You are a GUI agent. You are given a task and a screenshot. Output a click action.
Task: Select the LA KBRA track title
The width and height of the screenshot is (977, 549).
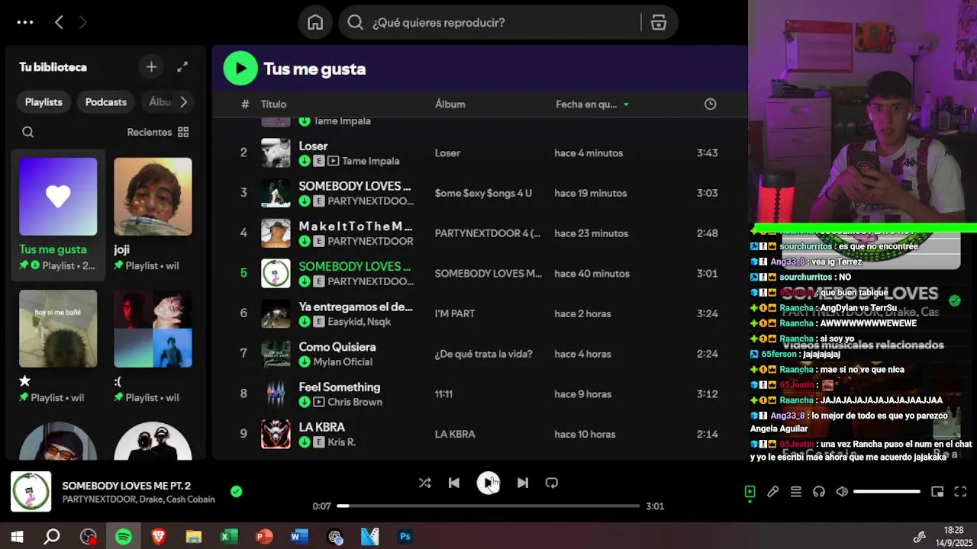coord(322,427)
